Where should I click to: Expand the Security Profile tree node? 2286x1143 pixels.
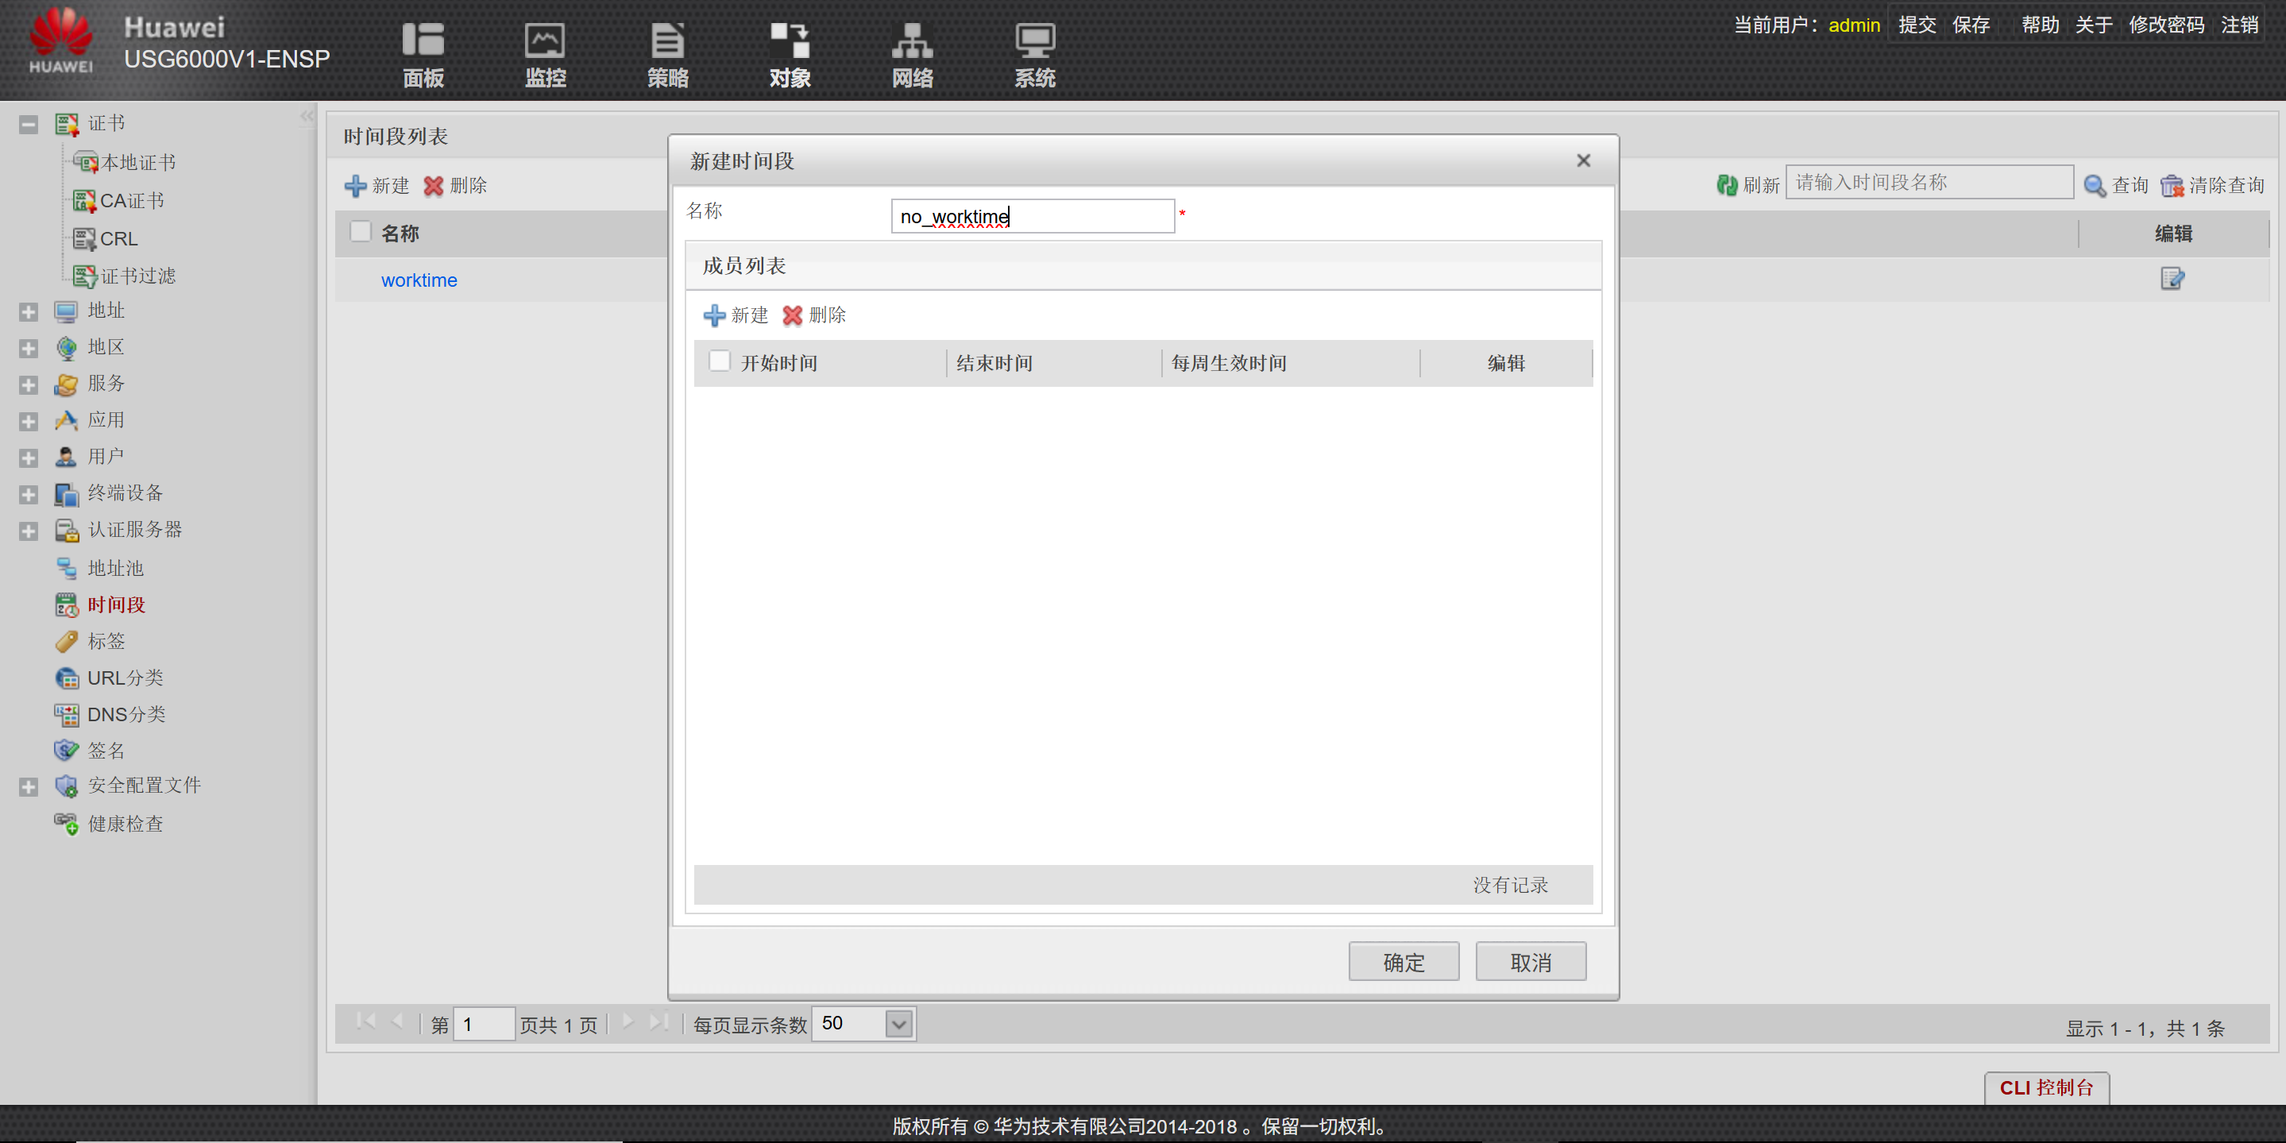[29, 786]
